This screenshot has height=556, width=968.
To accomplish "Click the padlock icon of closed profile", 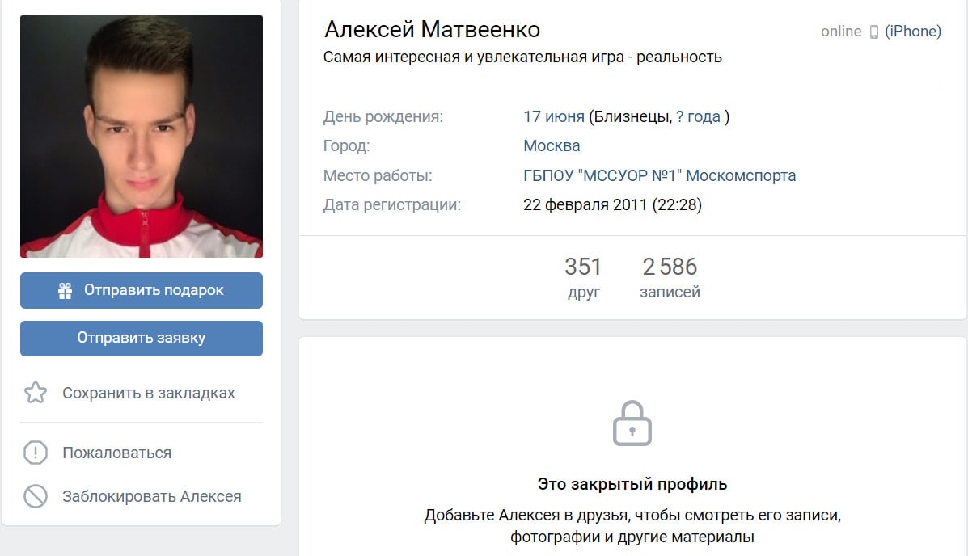I will coord(632,423).
